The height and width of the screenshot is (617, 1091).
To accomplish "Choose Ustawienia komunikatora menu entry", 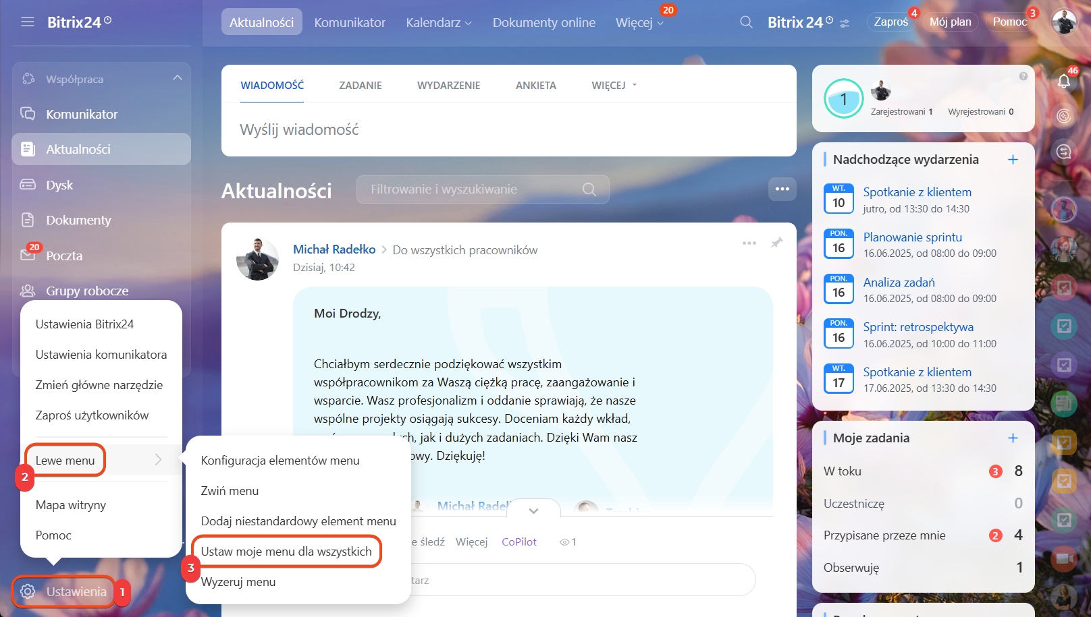I will [x=101, y=355].
